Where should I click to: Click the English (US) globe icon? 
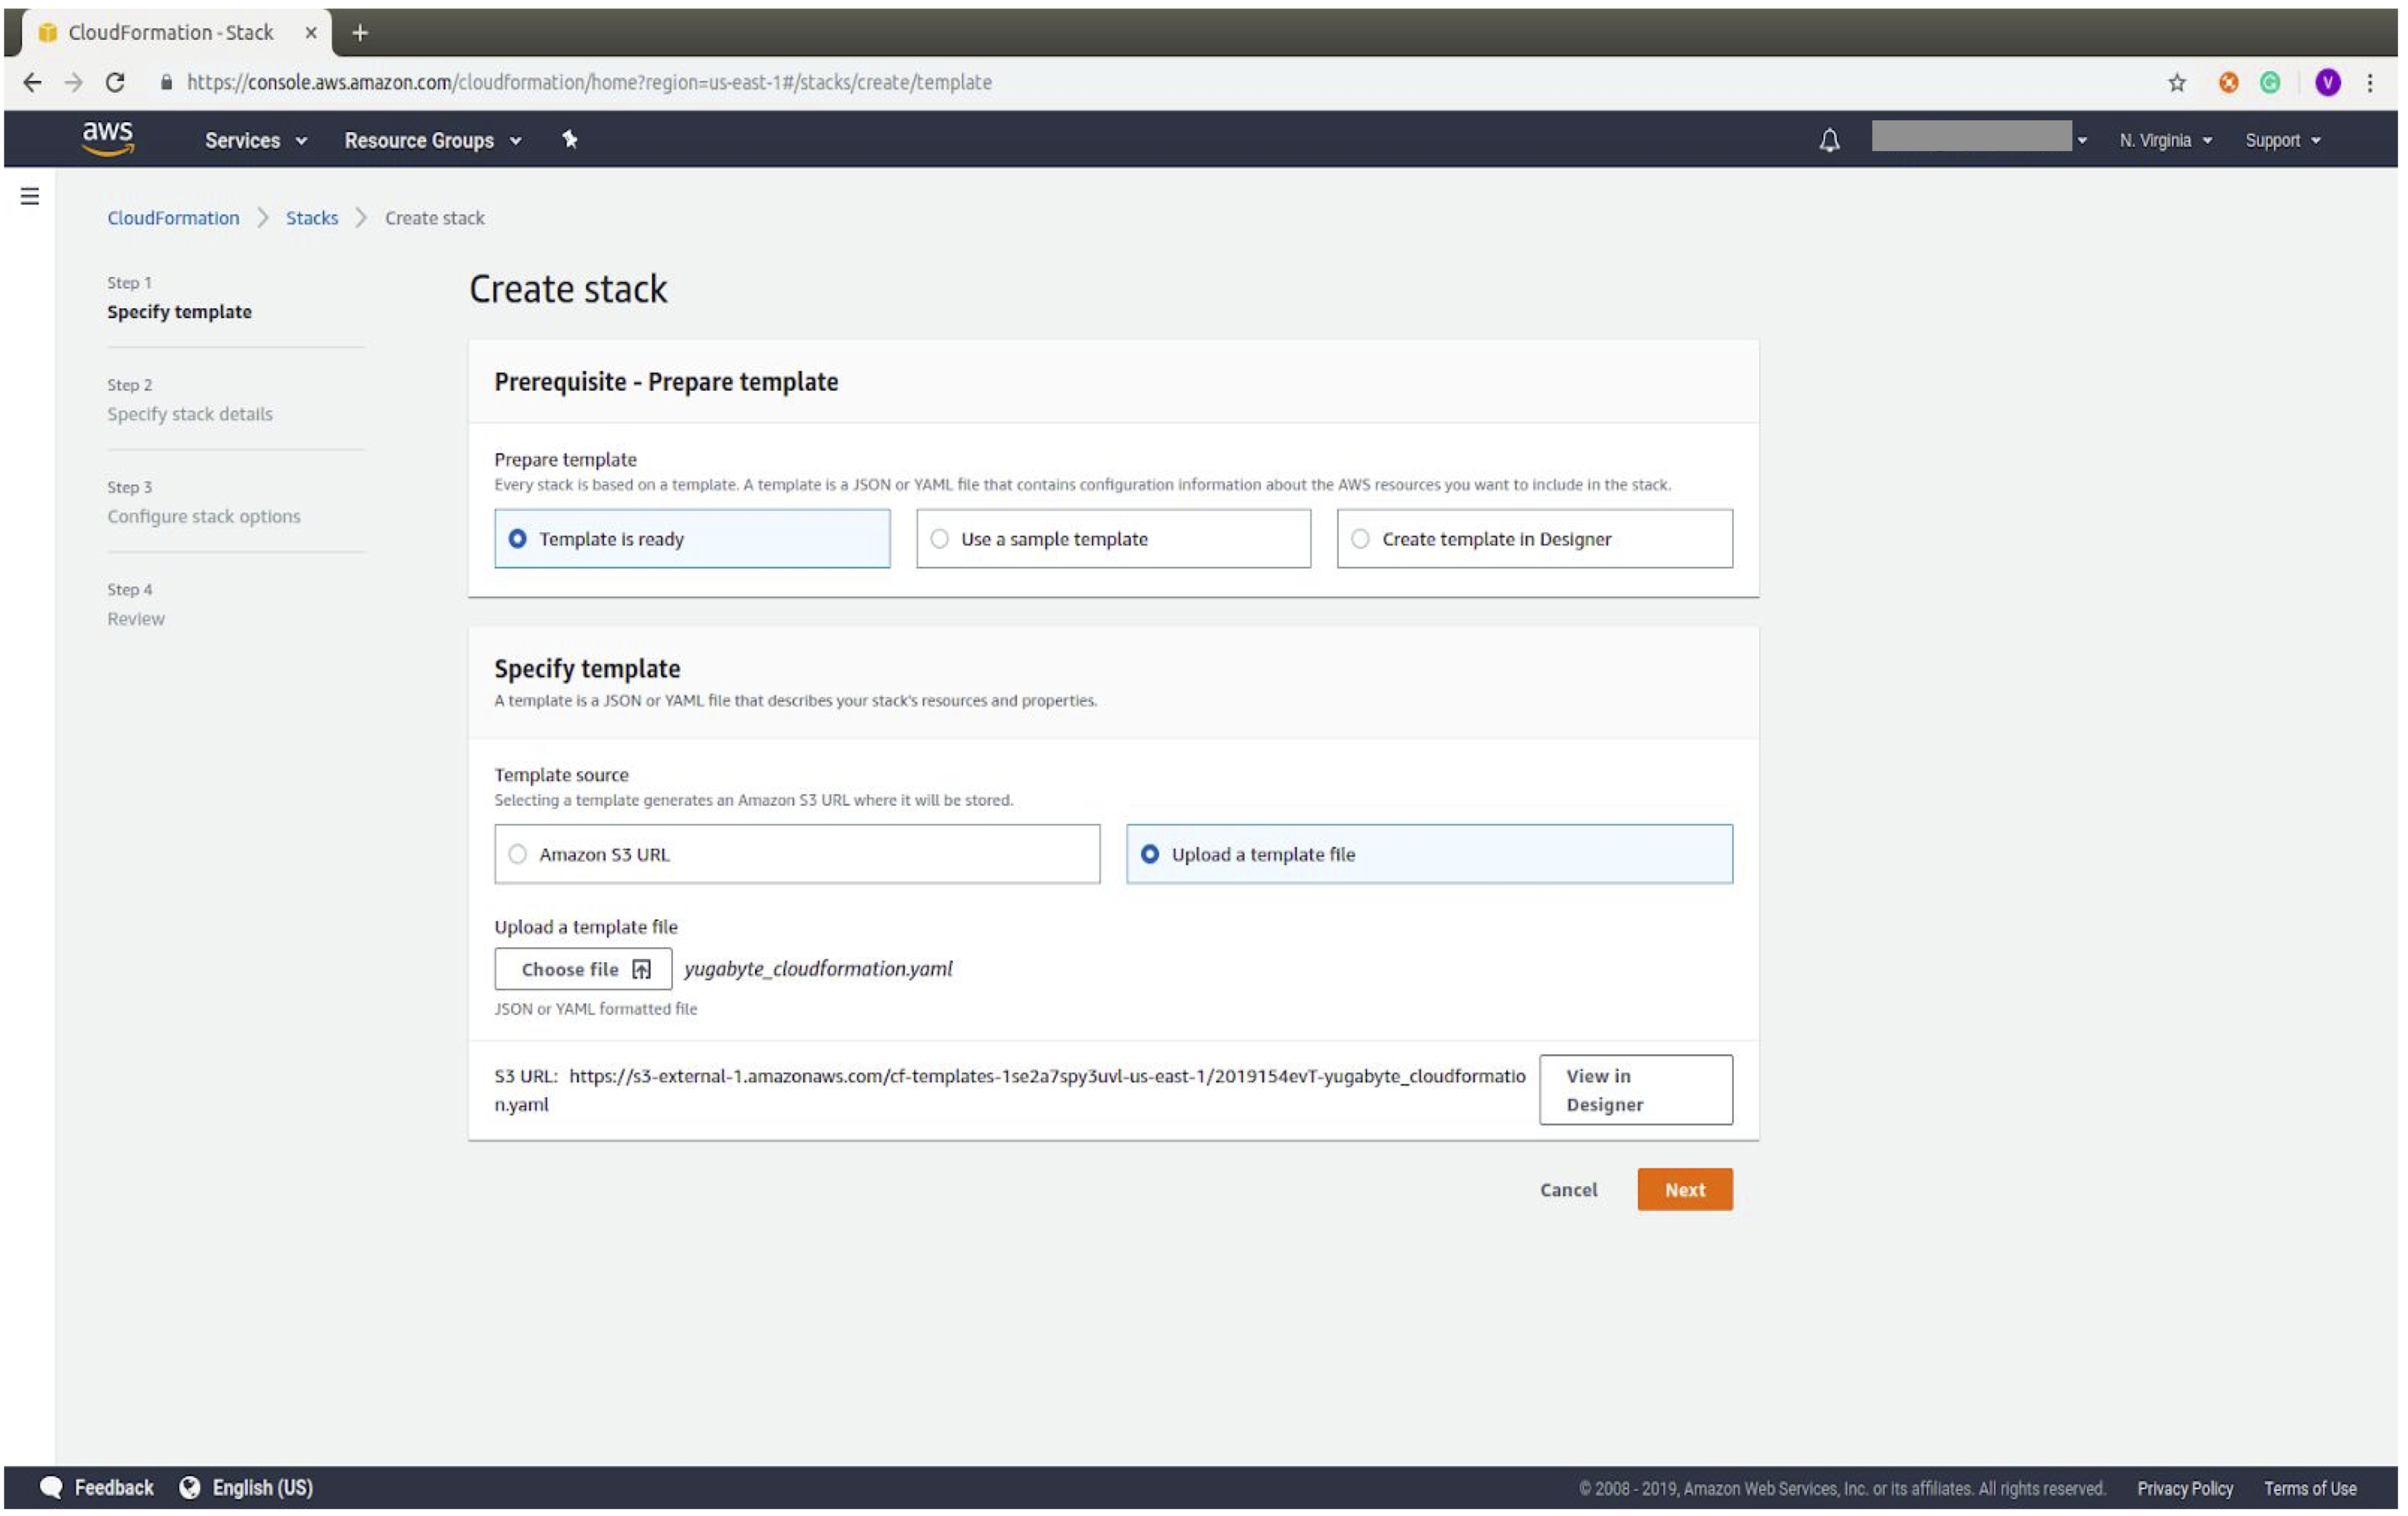coord(190,1487)
